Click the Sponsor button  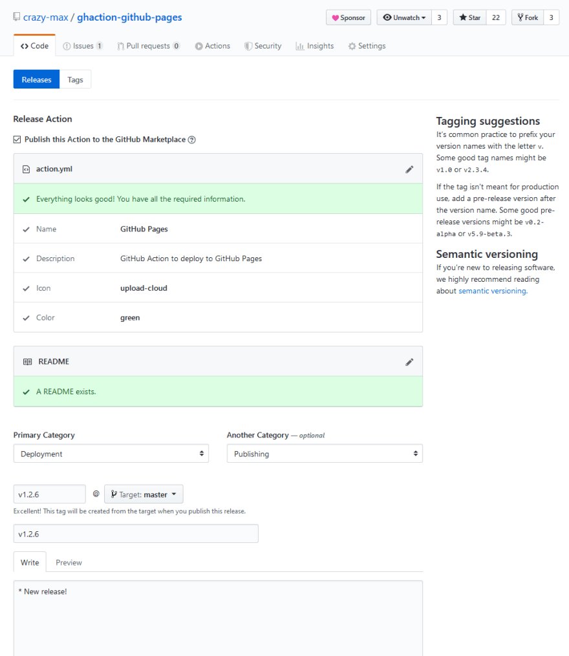tap(349, 17)
